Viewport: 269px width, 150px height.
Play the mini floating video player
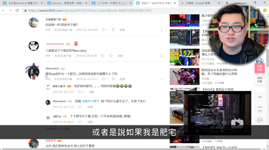click(x=237, y=123)
